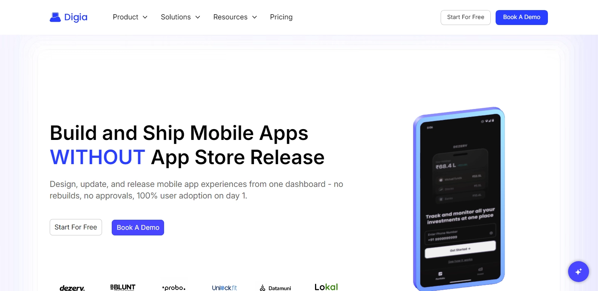Open the sparkle AI assistant button

tap(578, 272)
